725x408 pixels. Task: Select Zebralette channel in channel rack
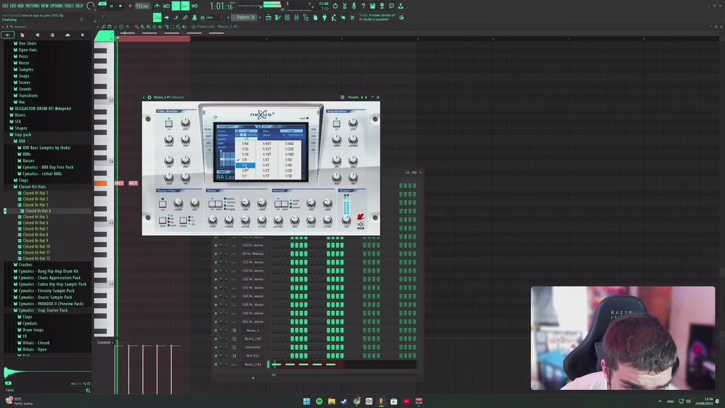[253, 347]
